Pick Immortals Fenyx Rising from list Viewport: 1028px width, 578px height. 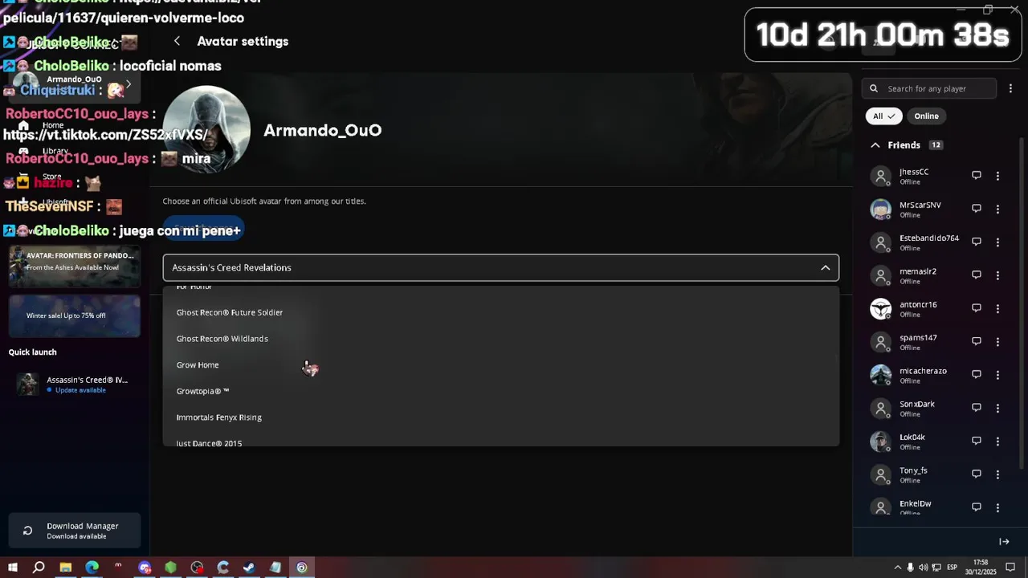click(x=501, y=417)
